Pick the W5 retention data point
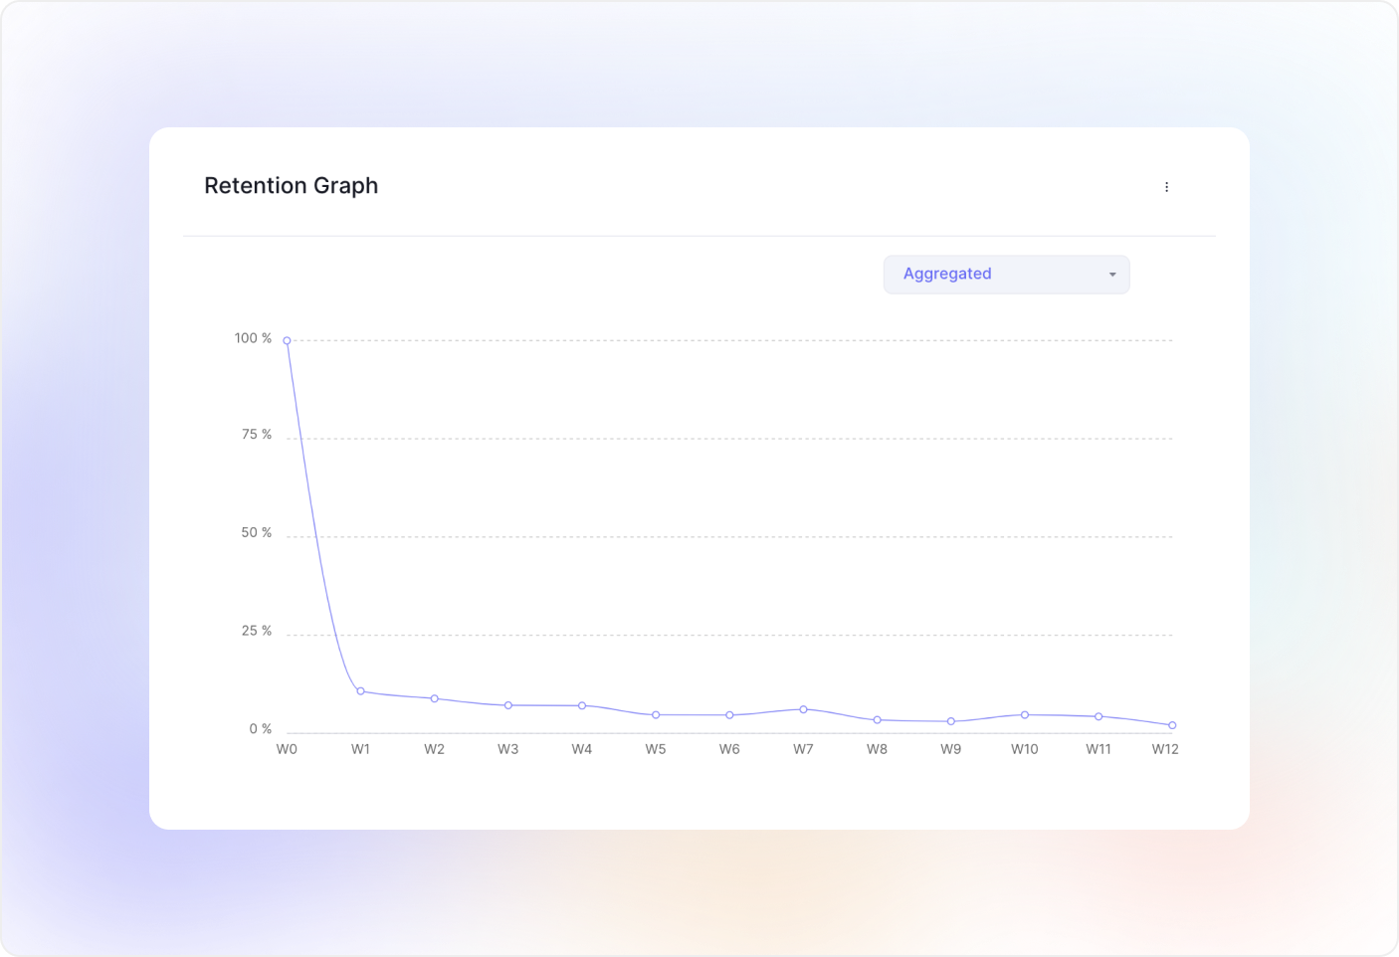This screenshot has width=1399, height=957. (656, 715)
